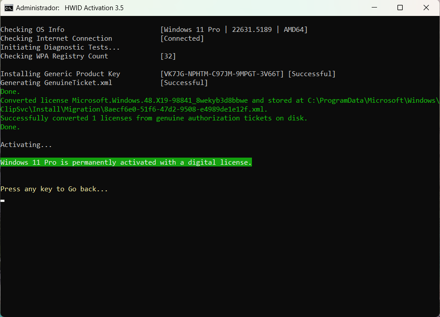Click the 'Successfully converted 1 licenses' line
Image resolution: width=440 pixels, height=317 pixels.
click(154, 118)
